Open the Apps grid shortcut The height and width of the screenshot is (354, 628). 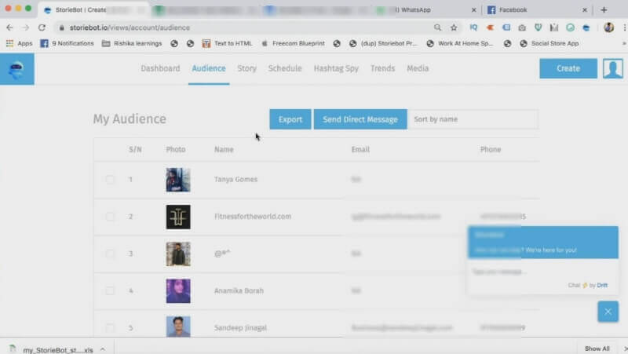pos(19,43)
